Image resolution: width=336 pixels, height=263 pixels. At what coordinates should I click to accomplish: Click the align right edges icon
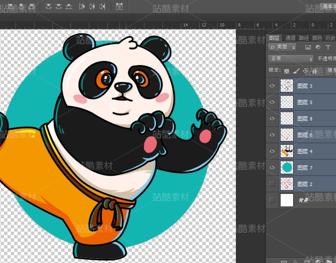[32, 6]
